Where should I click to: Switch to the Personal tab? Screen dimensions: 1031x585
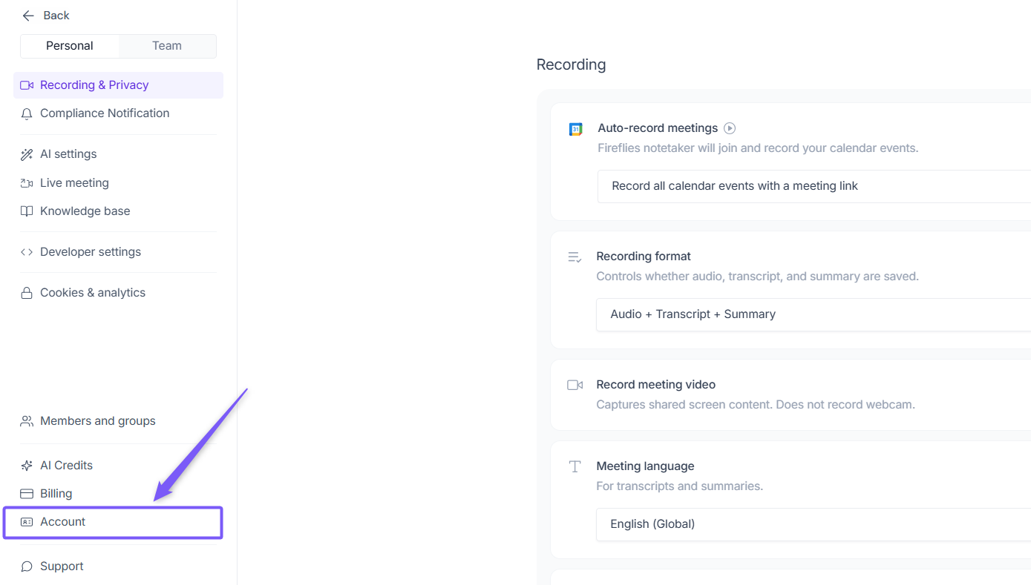(x=70, y=46)
